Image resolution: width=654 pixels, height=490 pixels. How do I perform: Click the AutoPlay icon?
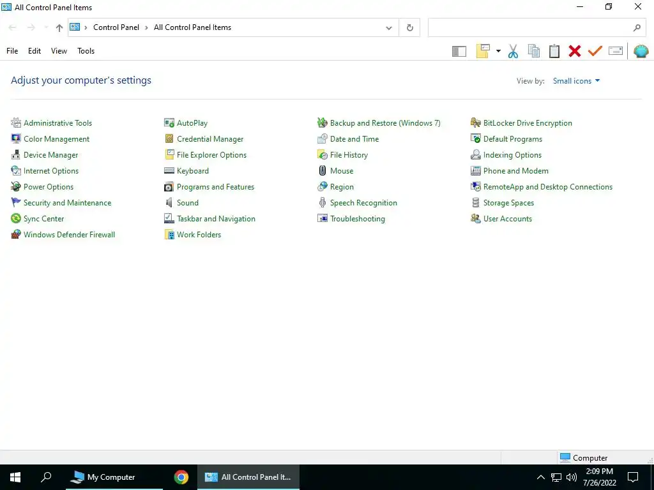click(x=169, y=122)
